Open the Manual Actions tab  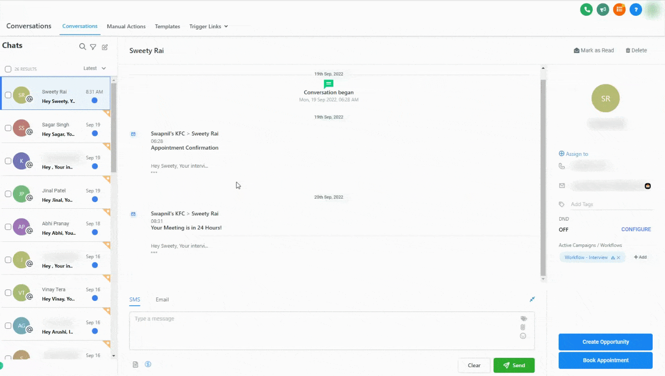click(126, 26)
